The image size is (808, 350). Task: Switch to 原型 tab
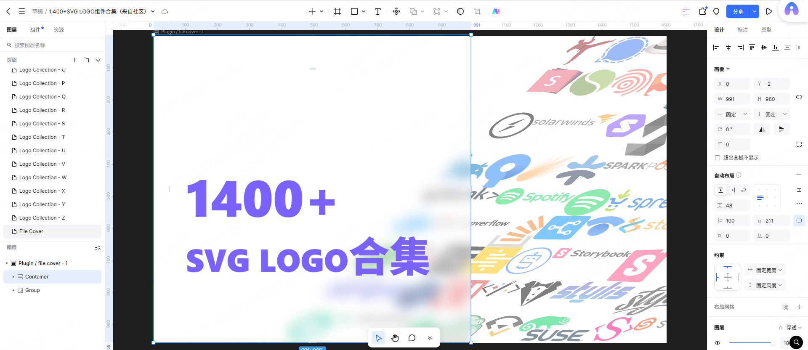tap(766, 30)
